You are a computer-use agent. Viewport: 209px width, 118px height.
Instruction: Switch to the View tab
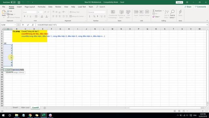[66, 7]
